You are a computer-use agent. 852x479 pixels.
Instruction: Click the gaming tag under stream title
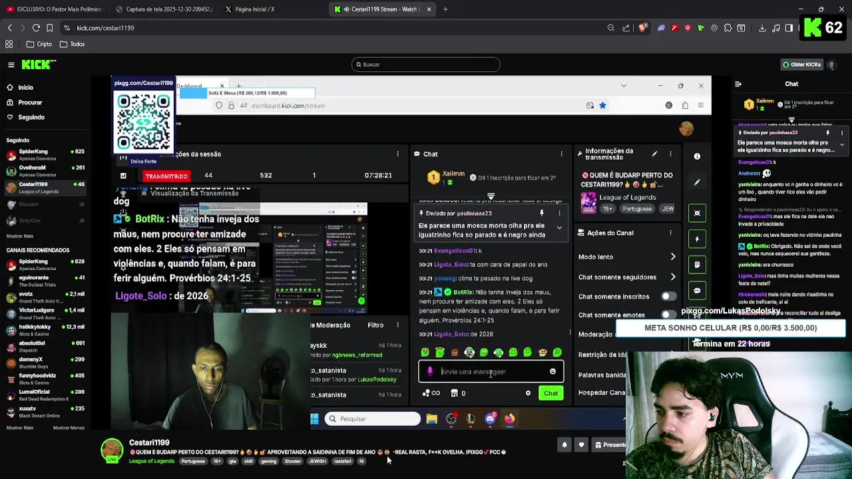(268, 461)
